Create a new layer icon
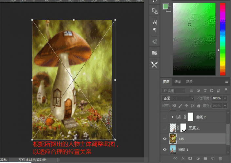This screenshot has height=163, width=231. click(213, 158)
